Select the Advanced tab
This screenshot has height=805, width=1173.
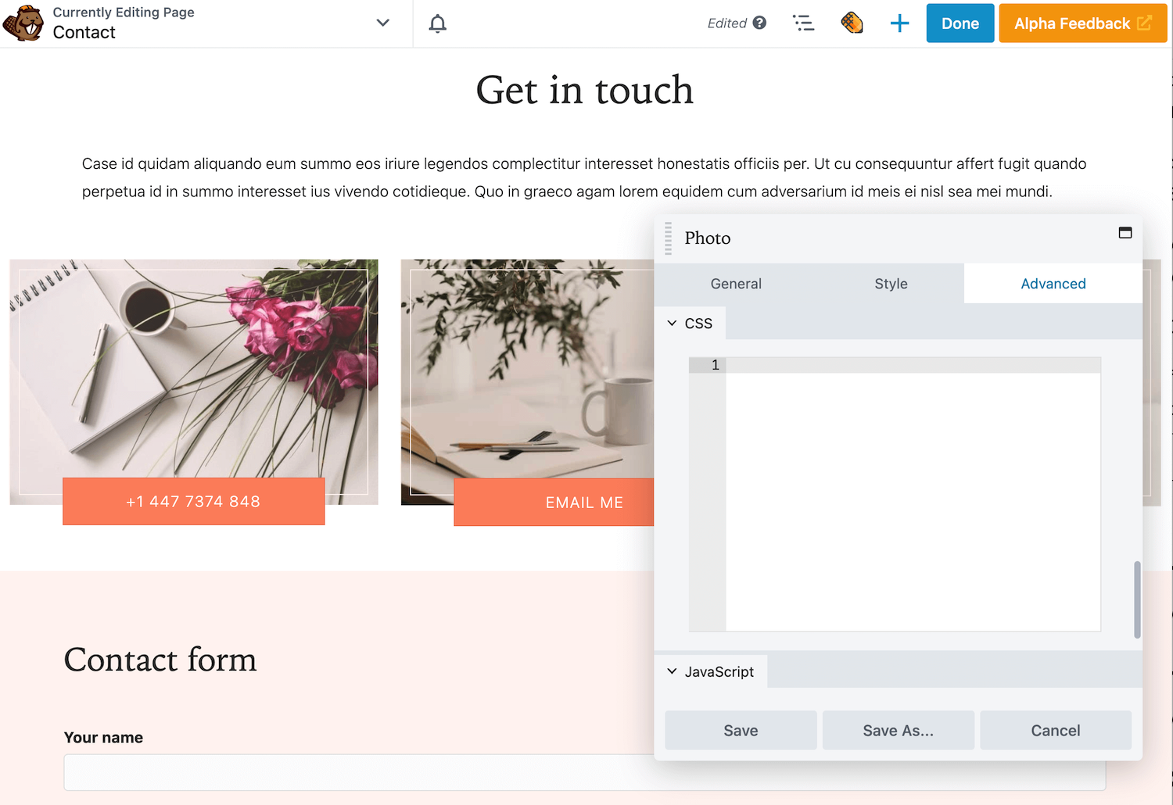(1053, 284)
